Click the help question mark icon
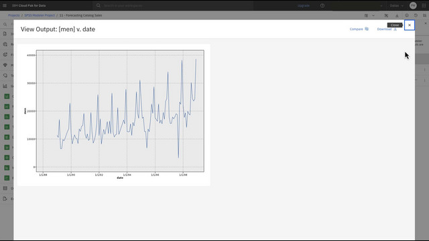The height and width of the screenshot is (241, 429). (x=322, y=5)
